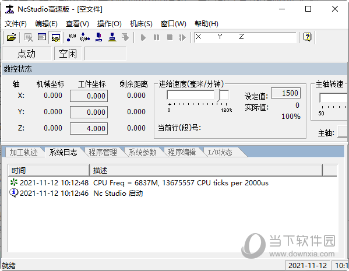Click the NcStudio app icon in title bar
The image size is (349, 271).
9,9
